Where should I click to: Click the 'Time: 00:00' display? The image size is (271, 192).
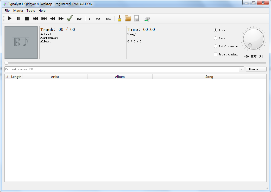pyautogui.click(x=141, y=29)
